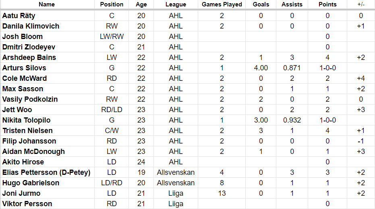Click Nikita Tolopilo's 0.932 assists cell
Image resolution: width=375 pixels, height=209 pixels.
[x=292, y=120]
